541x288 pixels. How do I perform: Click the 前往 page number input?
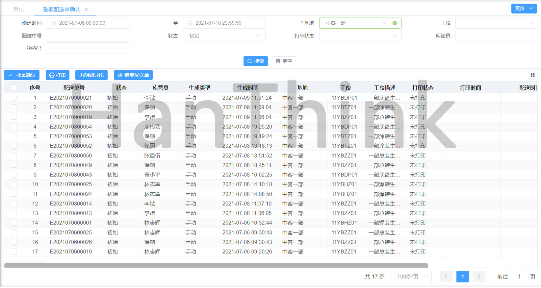click(x=519, y=277)
